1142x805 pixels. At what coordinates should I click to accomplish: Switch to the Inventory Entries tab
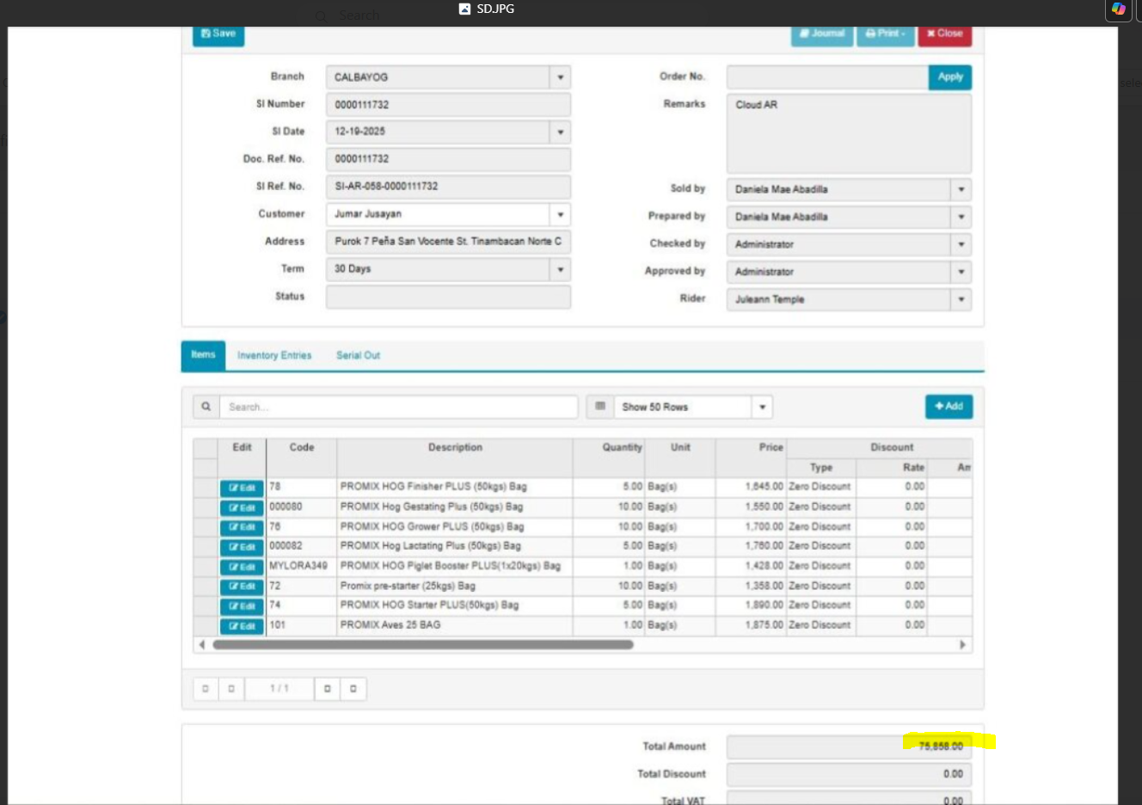(x=274, y=355)
